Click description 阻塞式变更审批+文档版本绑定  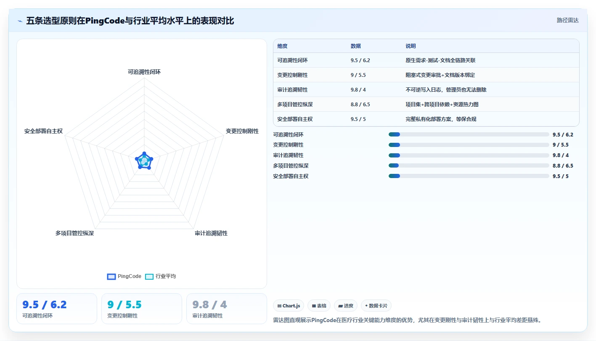[440, 75]
